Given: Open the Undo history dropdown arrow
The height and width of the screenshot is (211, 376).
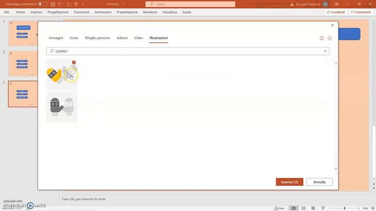Looking at the screenshot, I should click(x=64, y=4).
